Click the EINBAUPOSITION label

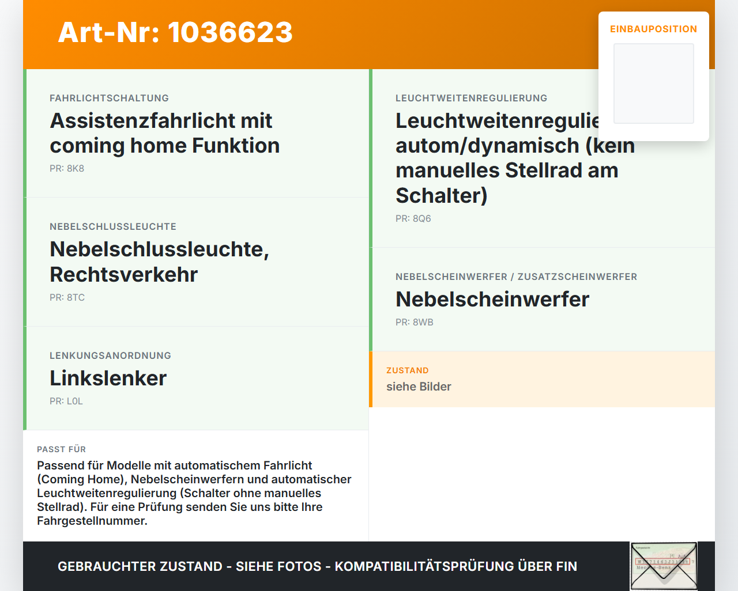tap(654, 29)
